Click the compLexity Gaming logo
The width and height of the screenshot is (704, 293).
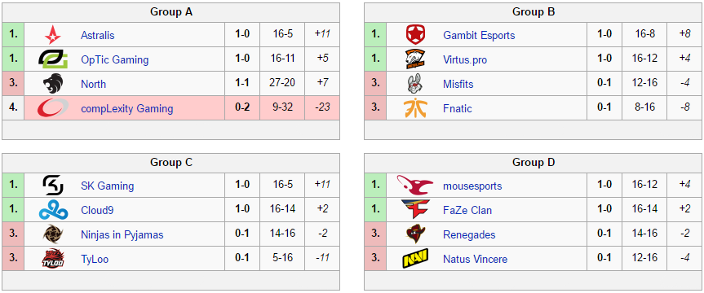(52, 108)
